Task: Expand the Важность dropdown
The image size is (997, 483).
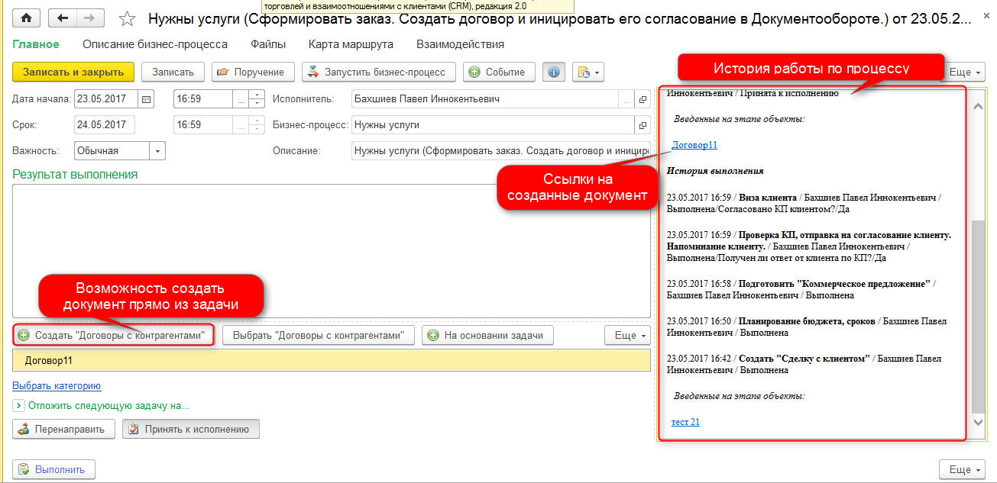Action: [x=157, y=151]
